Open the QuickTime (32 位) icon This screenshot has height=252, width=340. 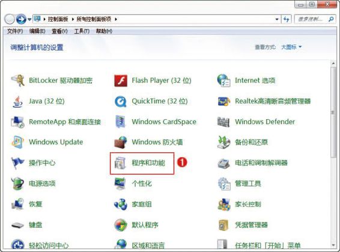point(121,102)
